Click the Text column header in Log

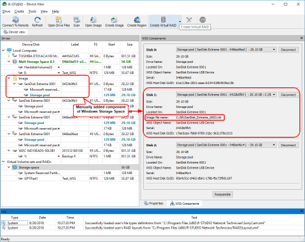(194, 218)
